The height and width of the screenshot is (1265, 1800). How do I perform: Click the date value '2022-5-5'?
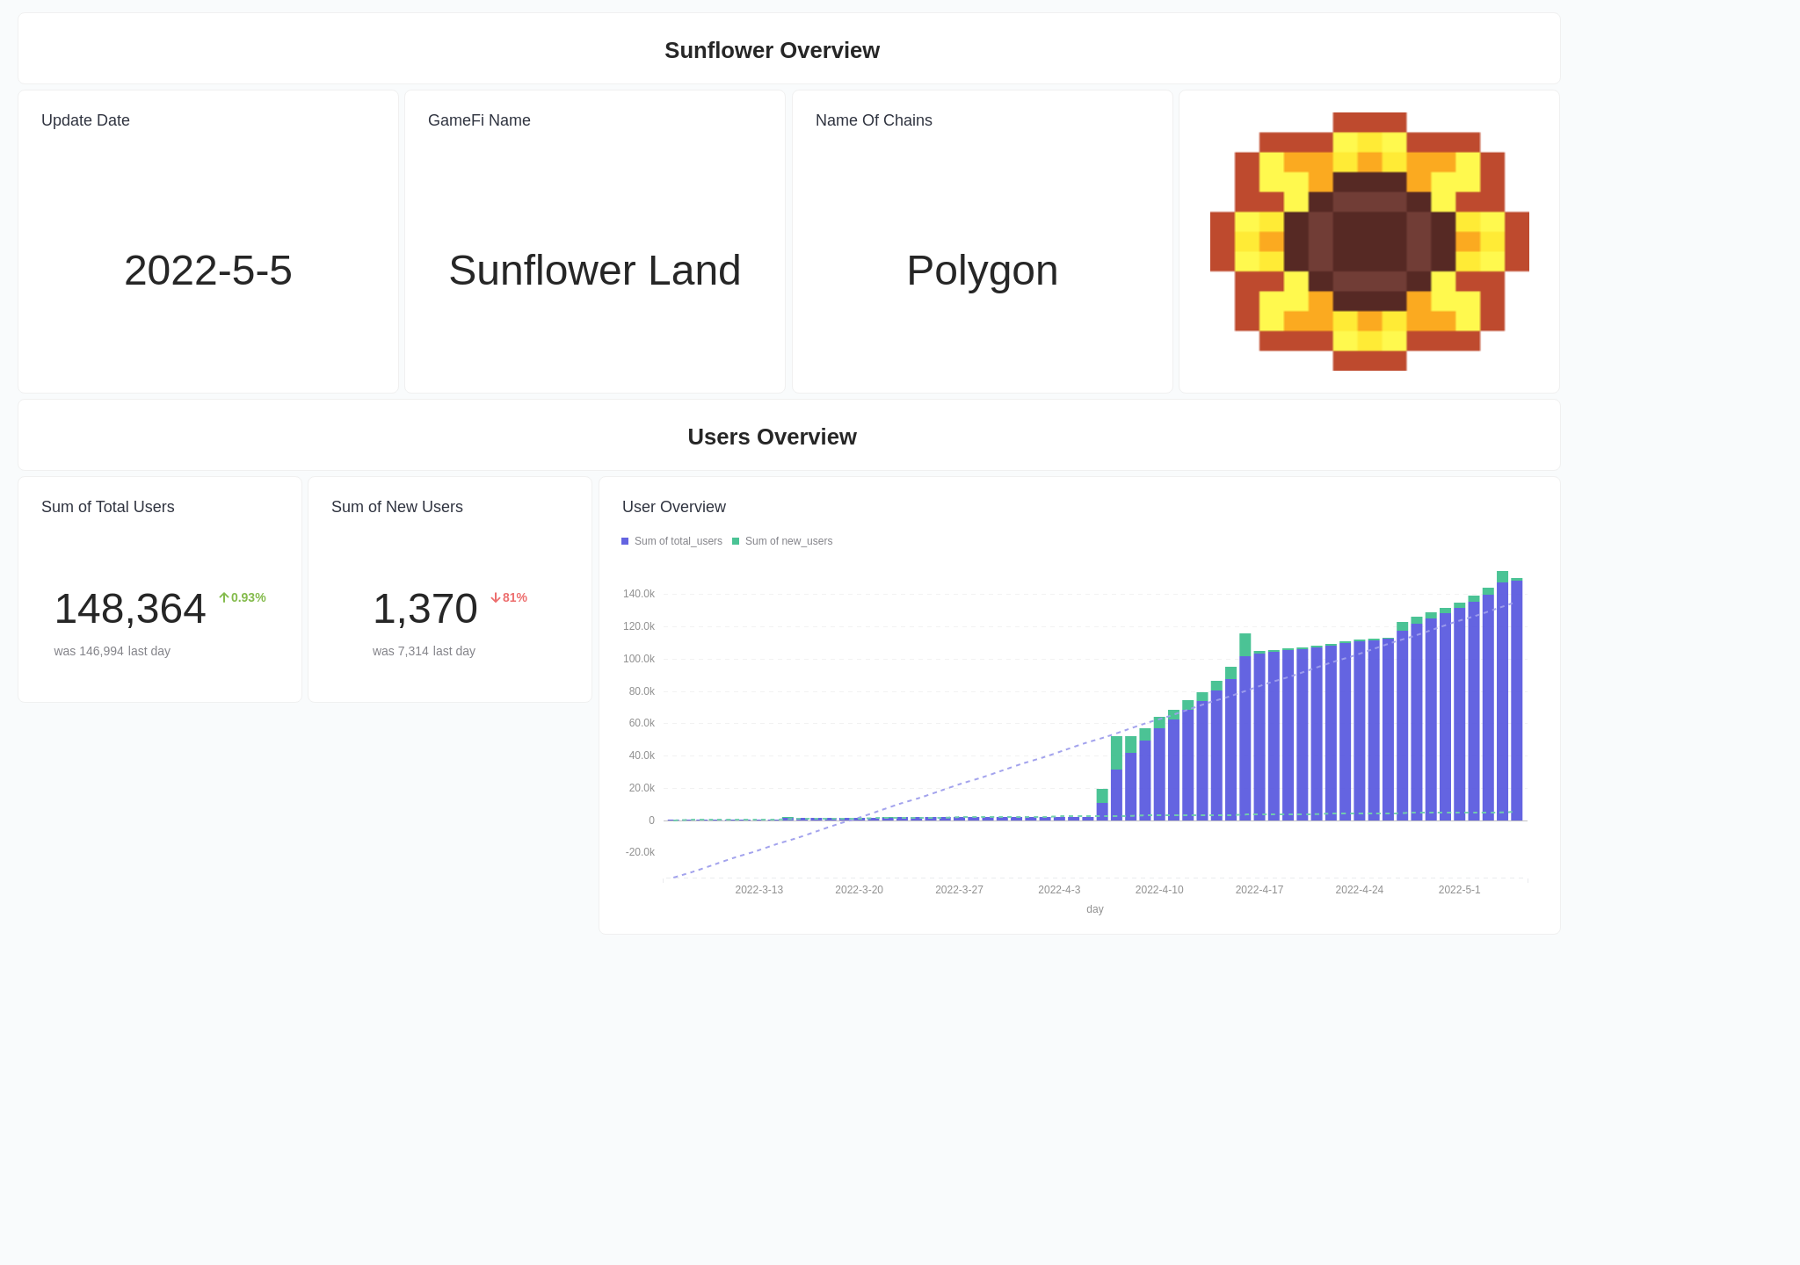[208, 270]
